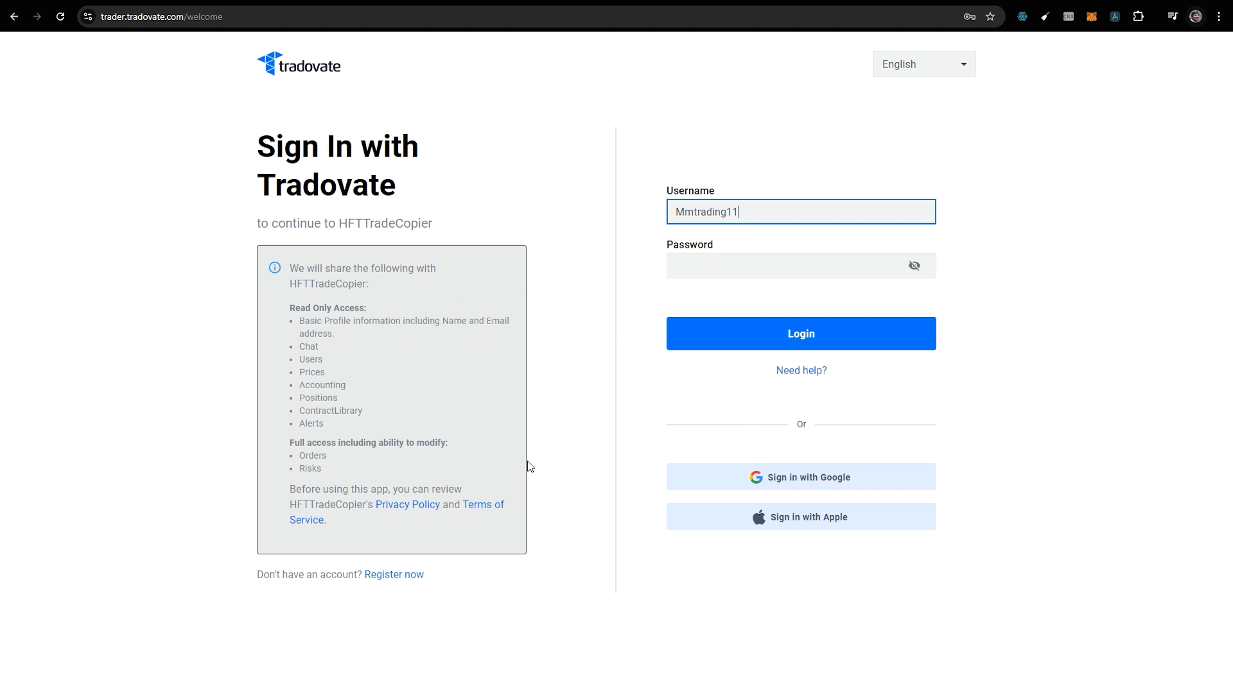Click the Username input field

tap(801, 212)
